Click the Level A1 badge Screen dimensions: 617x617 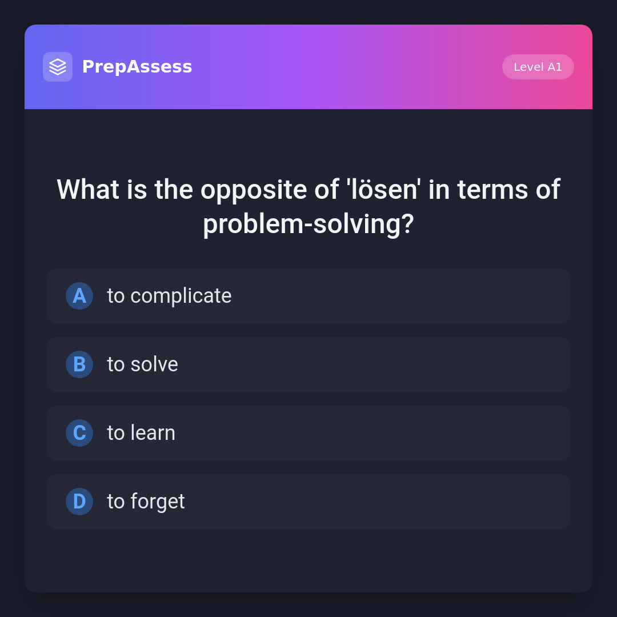point(538,67)
